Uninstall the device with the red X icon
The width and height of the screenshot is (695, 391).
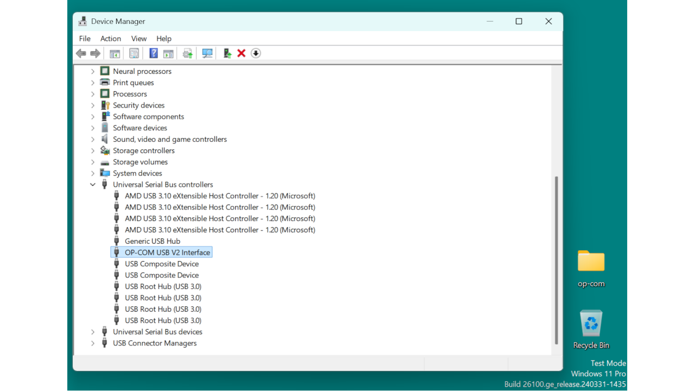pos(241,53)
